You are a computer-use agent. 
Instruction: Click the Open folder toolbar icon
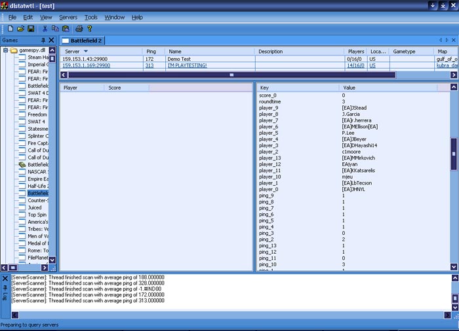coord(20,29)
